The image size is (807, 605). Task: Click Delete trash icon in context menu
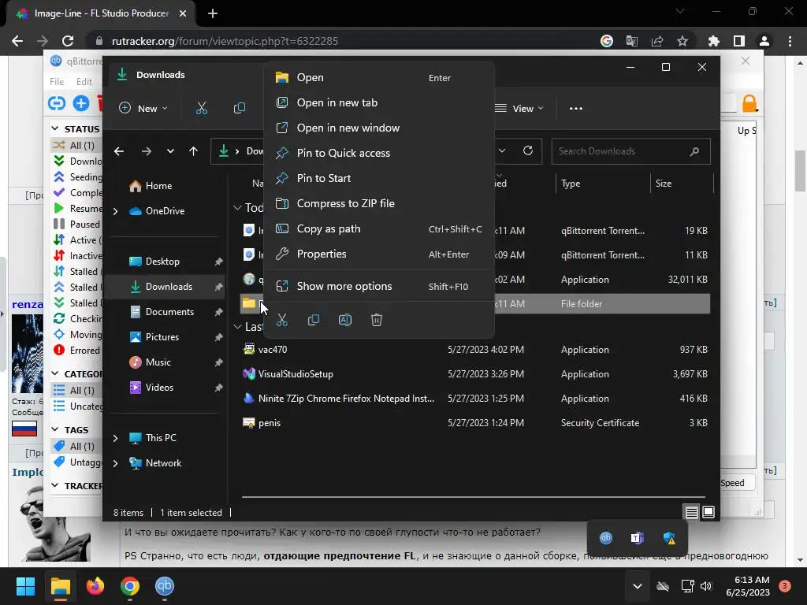[x=376, y=320]
